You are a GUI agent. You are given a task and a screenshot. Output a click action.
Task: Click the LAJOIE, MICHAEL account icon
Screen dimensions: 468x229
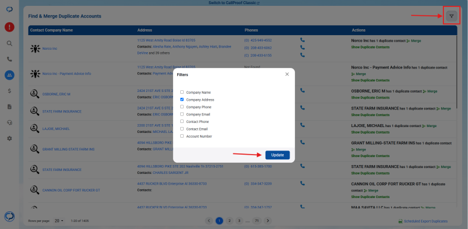[35, 128]
